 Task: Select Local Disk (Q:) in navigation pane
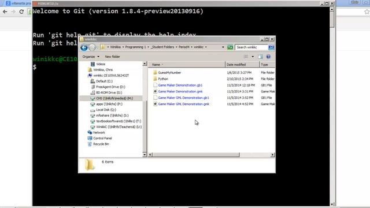106,110
